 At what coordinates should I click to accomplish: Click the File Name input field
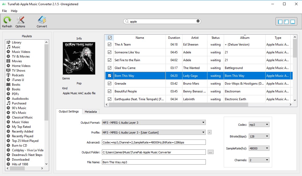click(x=154, y=162)
